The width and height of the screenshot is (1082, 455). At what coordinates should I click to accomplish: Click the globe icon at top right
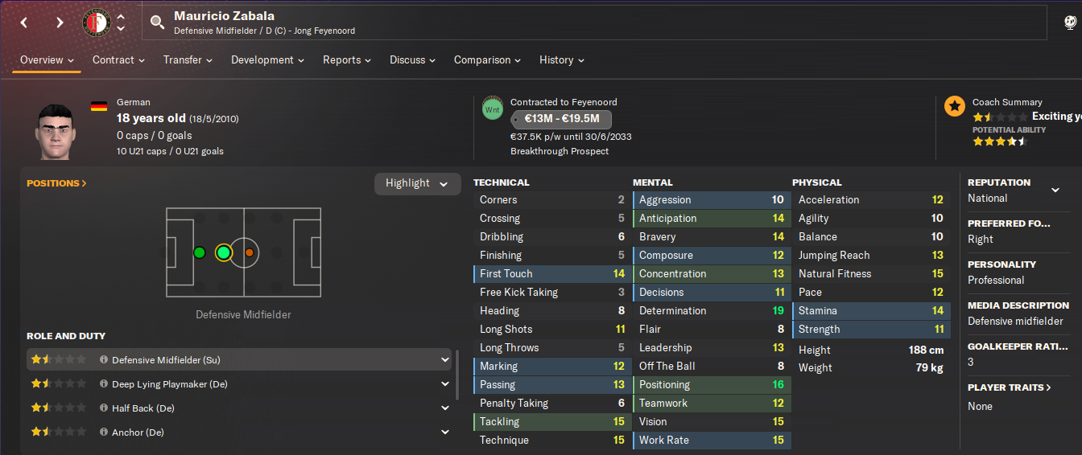point(1071,23)
